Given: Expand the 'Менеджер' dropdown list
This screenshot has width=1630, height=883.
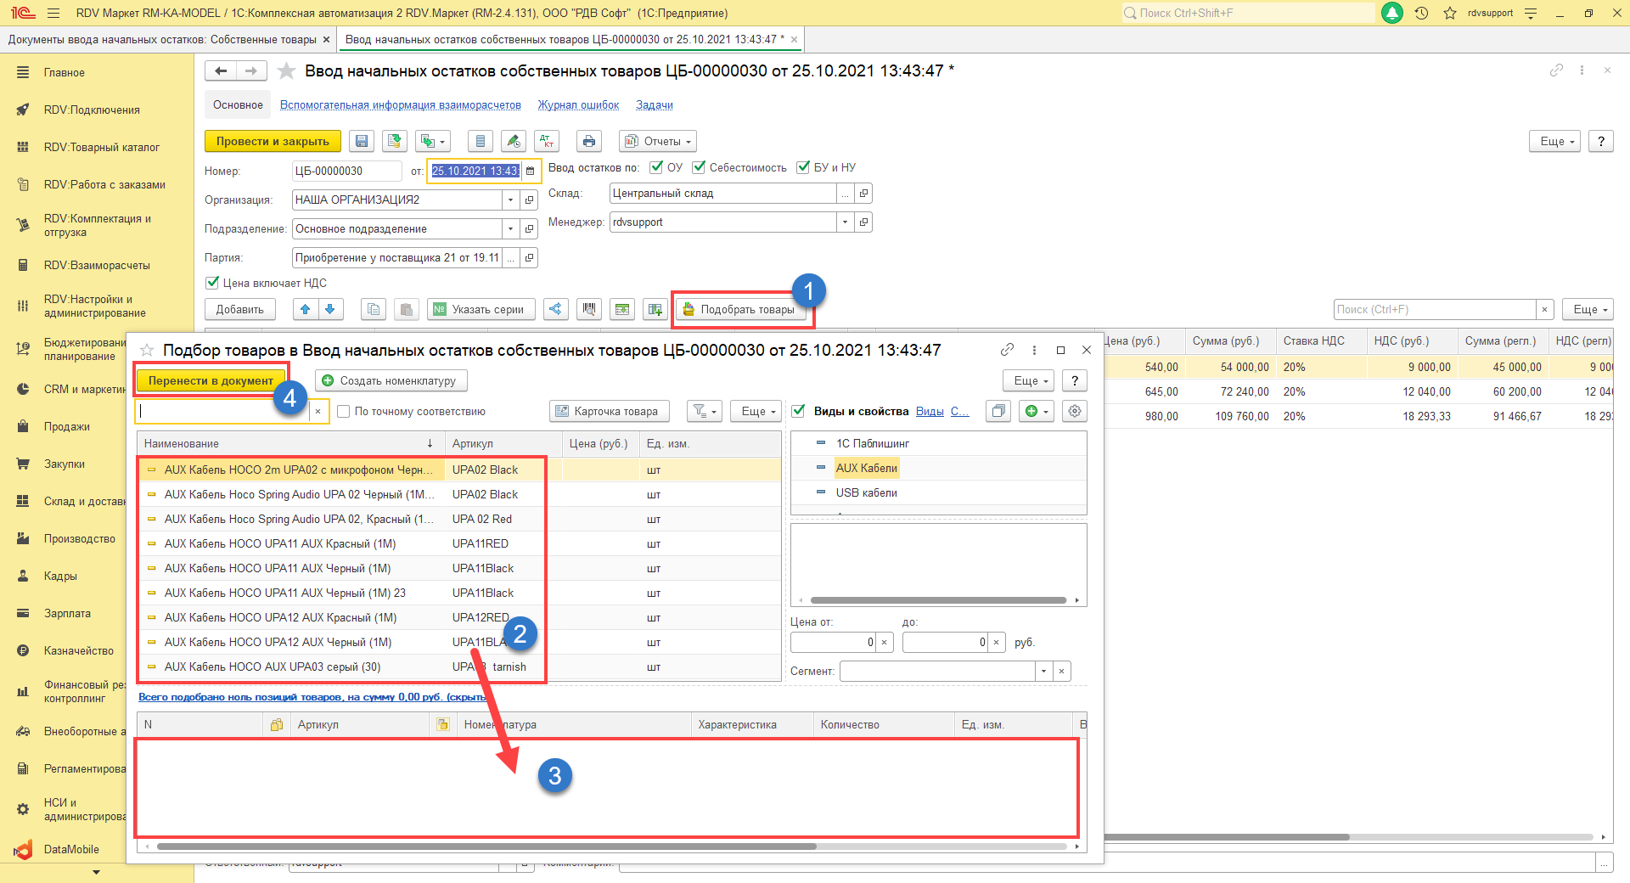Looking at the screenshot, I should [845, 222].
